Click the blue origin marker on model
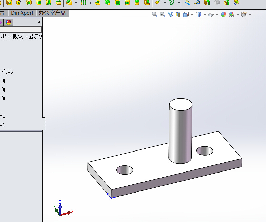This screenshot has width=266, height=222. (111, 198)
